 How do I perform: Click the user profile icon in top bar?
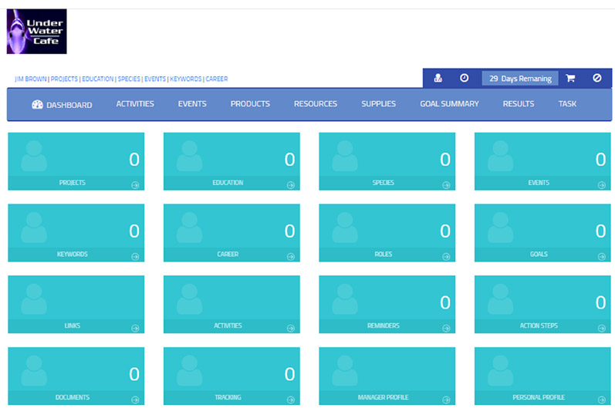click(x=438, y=78)
